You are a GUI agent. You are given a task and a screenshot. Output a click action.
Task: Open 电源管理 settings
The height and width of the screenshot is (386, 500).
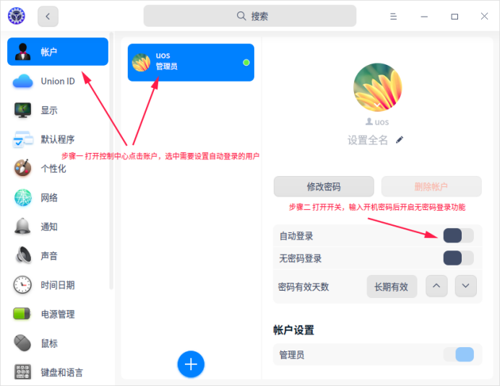58,314
